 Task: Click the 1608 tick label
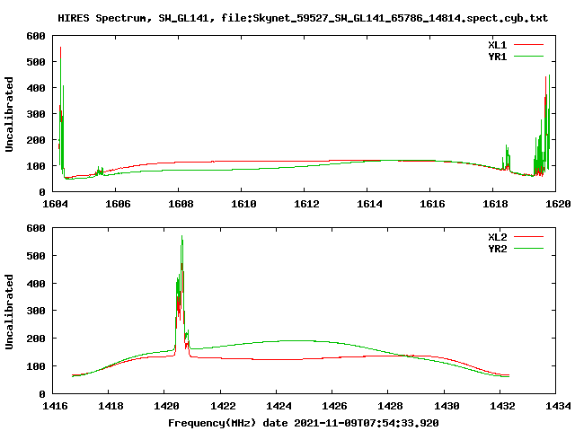click(x=181, y=204)
